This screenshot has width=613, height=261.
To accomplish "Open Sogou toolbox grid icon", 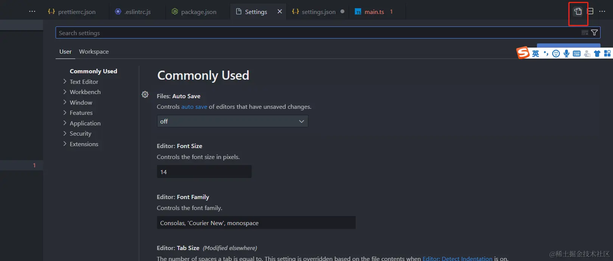I will click(x=607, y=54).
